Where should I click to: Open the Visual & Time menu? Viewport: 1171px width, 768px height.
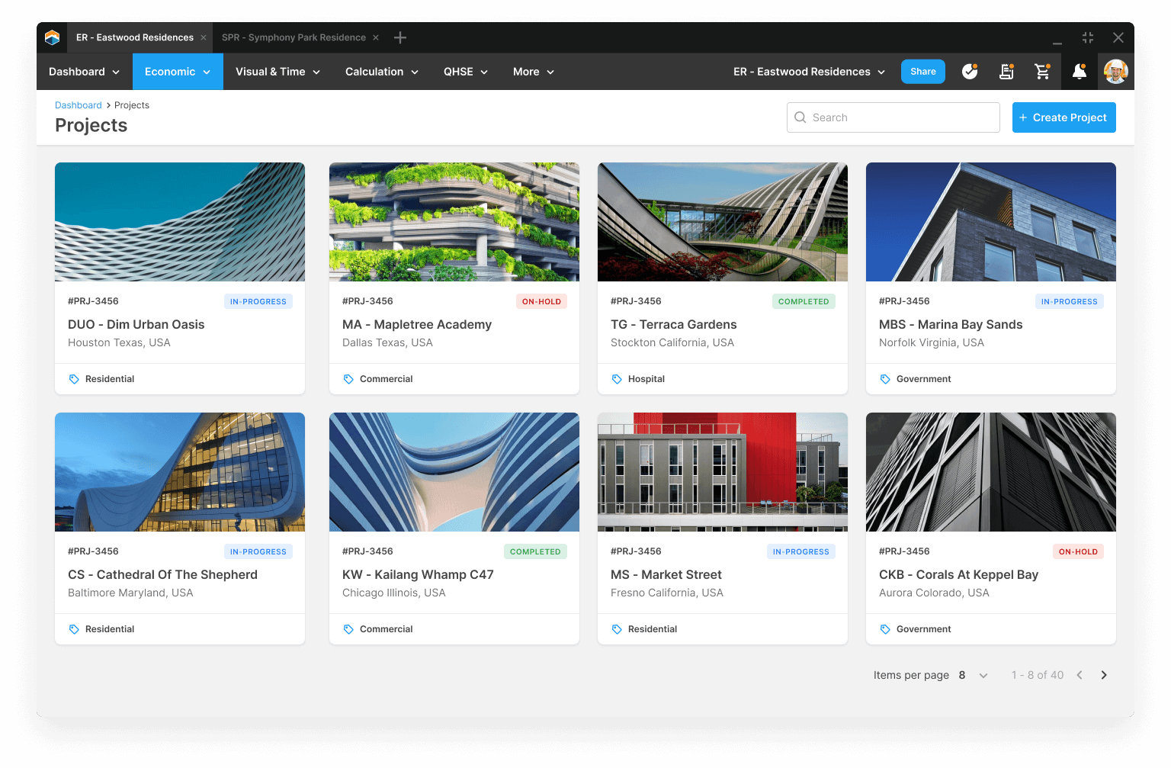(x=278, y=72)
